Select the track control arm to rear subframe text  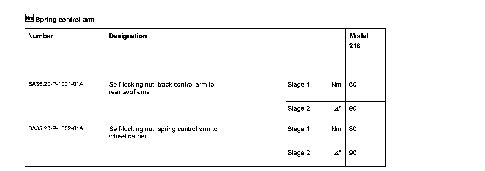(161, 88)
